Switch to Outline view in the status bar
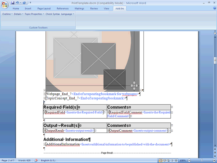The image size is (217, 163). tap(172, 161)
